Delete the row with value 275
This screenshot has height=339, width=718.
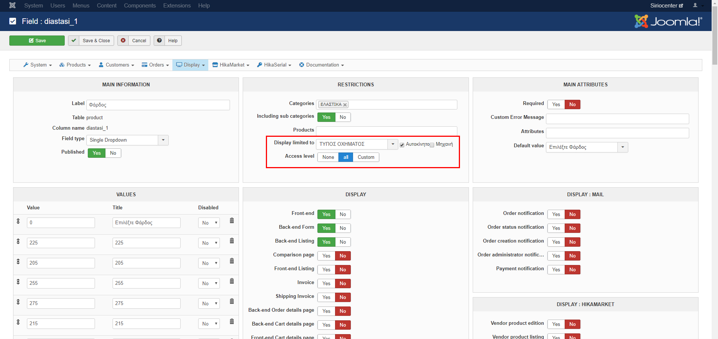click(x=232, y=301)
